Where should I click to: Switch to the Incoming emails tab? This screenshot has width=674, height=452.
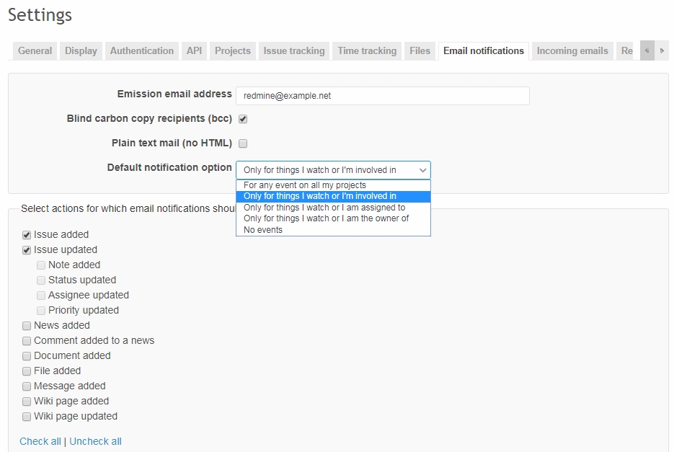(572, 50)
